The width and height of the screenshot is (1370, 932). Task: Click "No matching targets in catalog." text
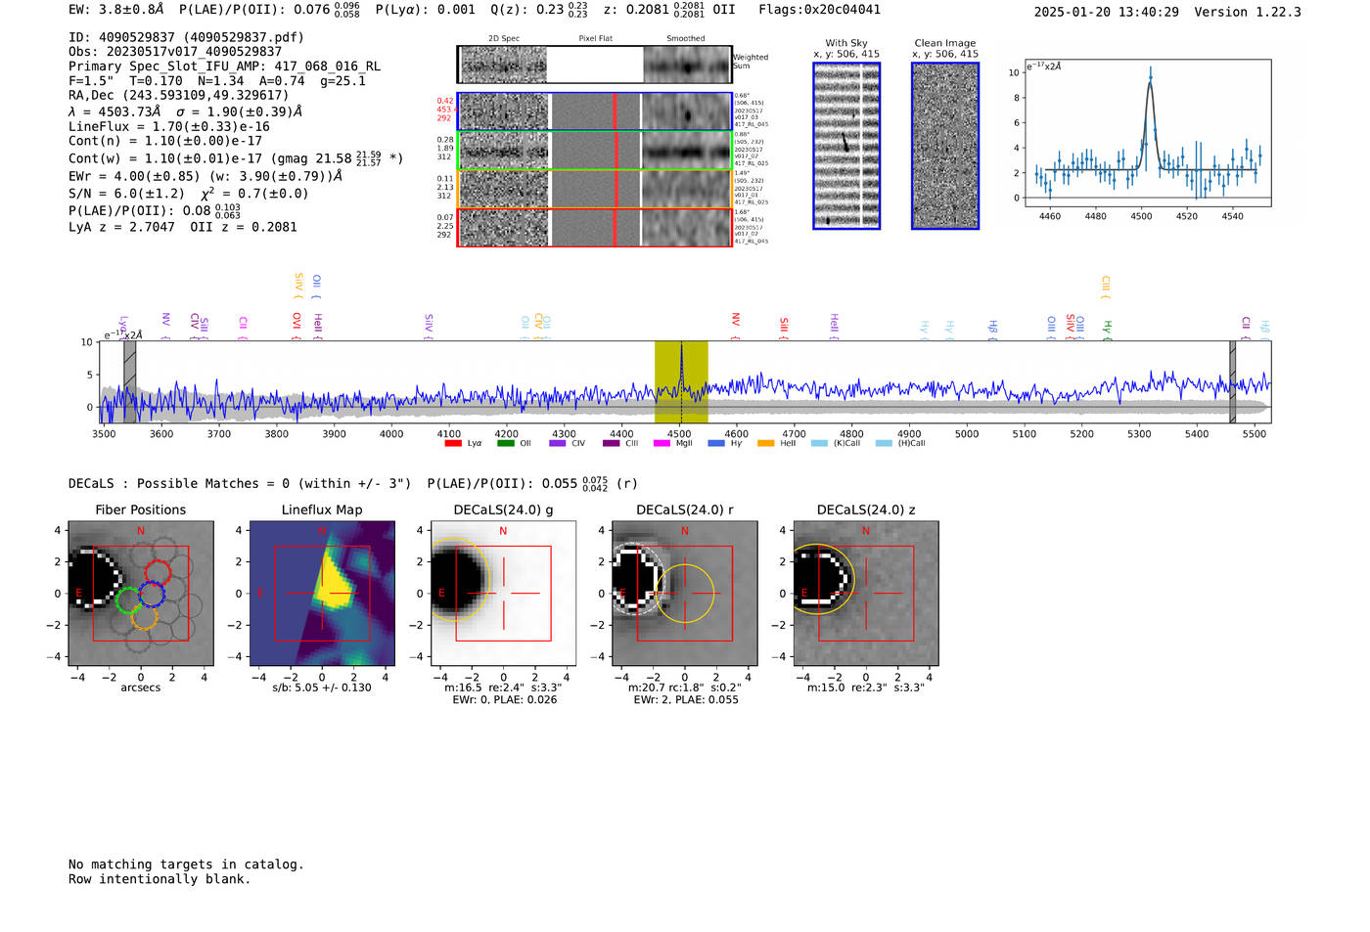click(x=186, y=865)
